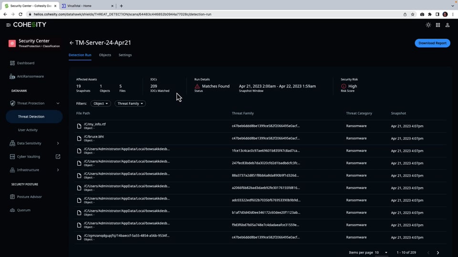Click threat hash 1fce13c4cac0c97ae69601b835f47c8ad7ca...
The width and height of the screenshot is (458, 257).
point(266,151)
